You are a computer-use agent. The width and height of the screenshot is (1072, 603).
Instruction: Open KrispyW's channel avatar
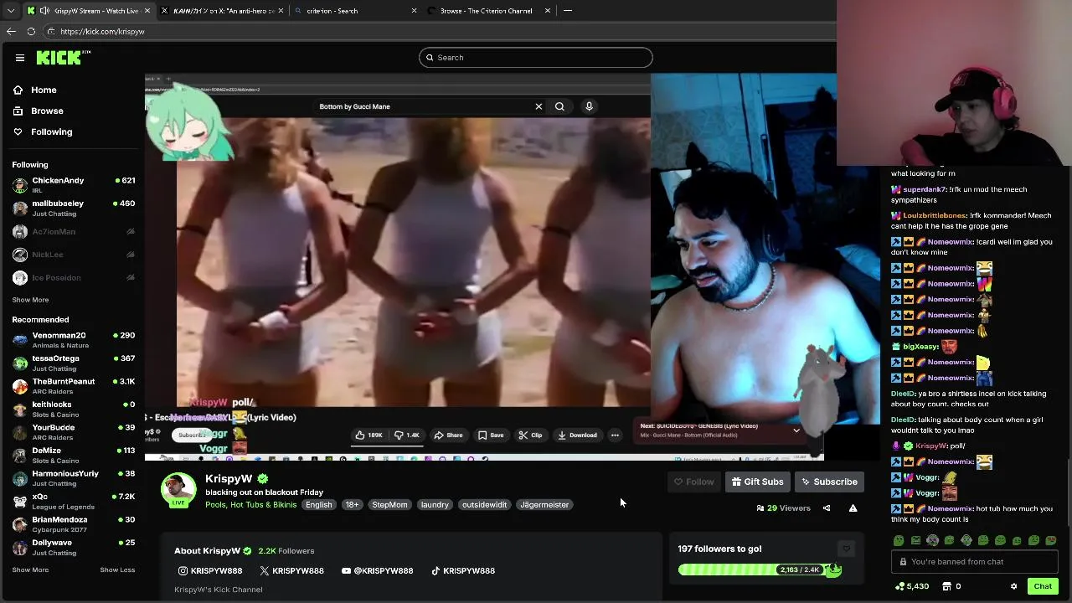click(178, 489)
